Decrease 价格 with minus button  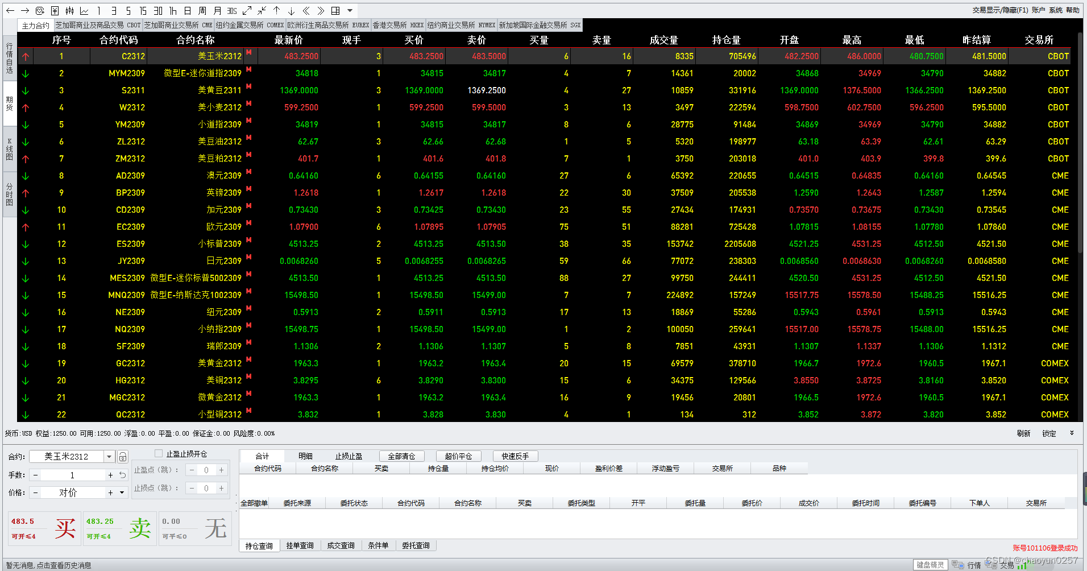(36, 493)
